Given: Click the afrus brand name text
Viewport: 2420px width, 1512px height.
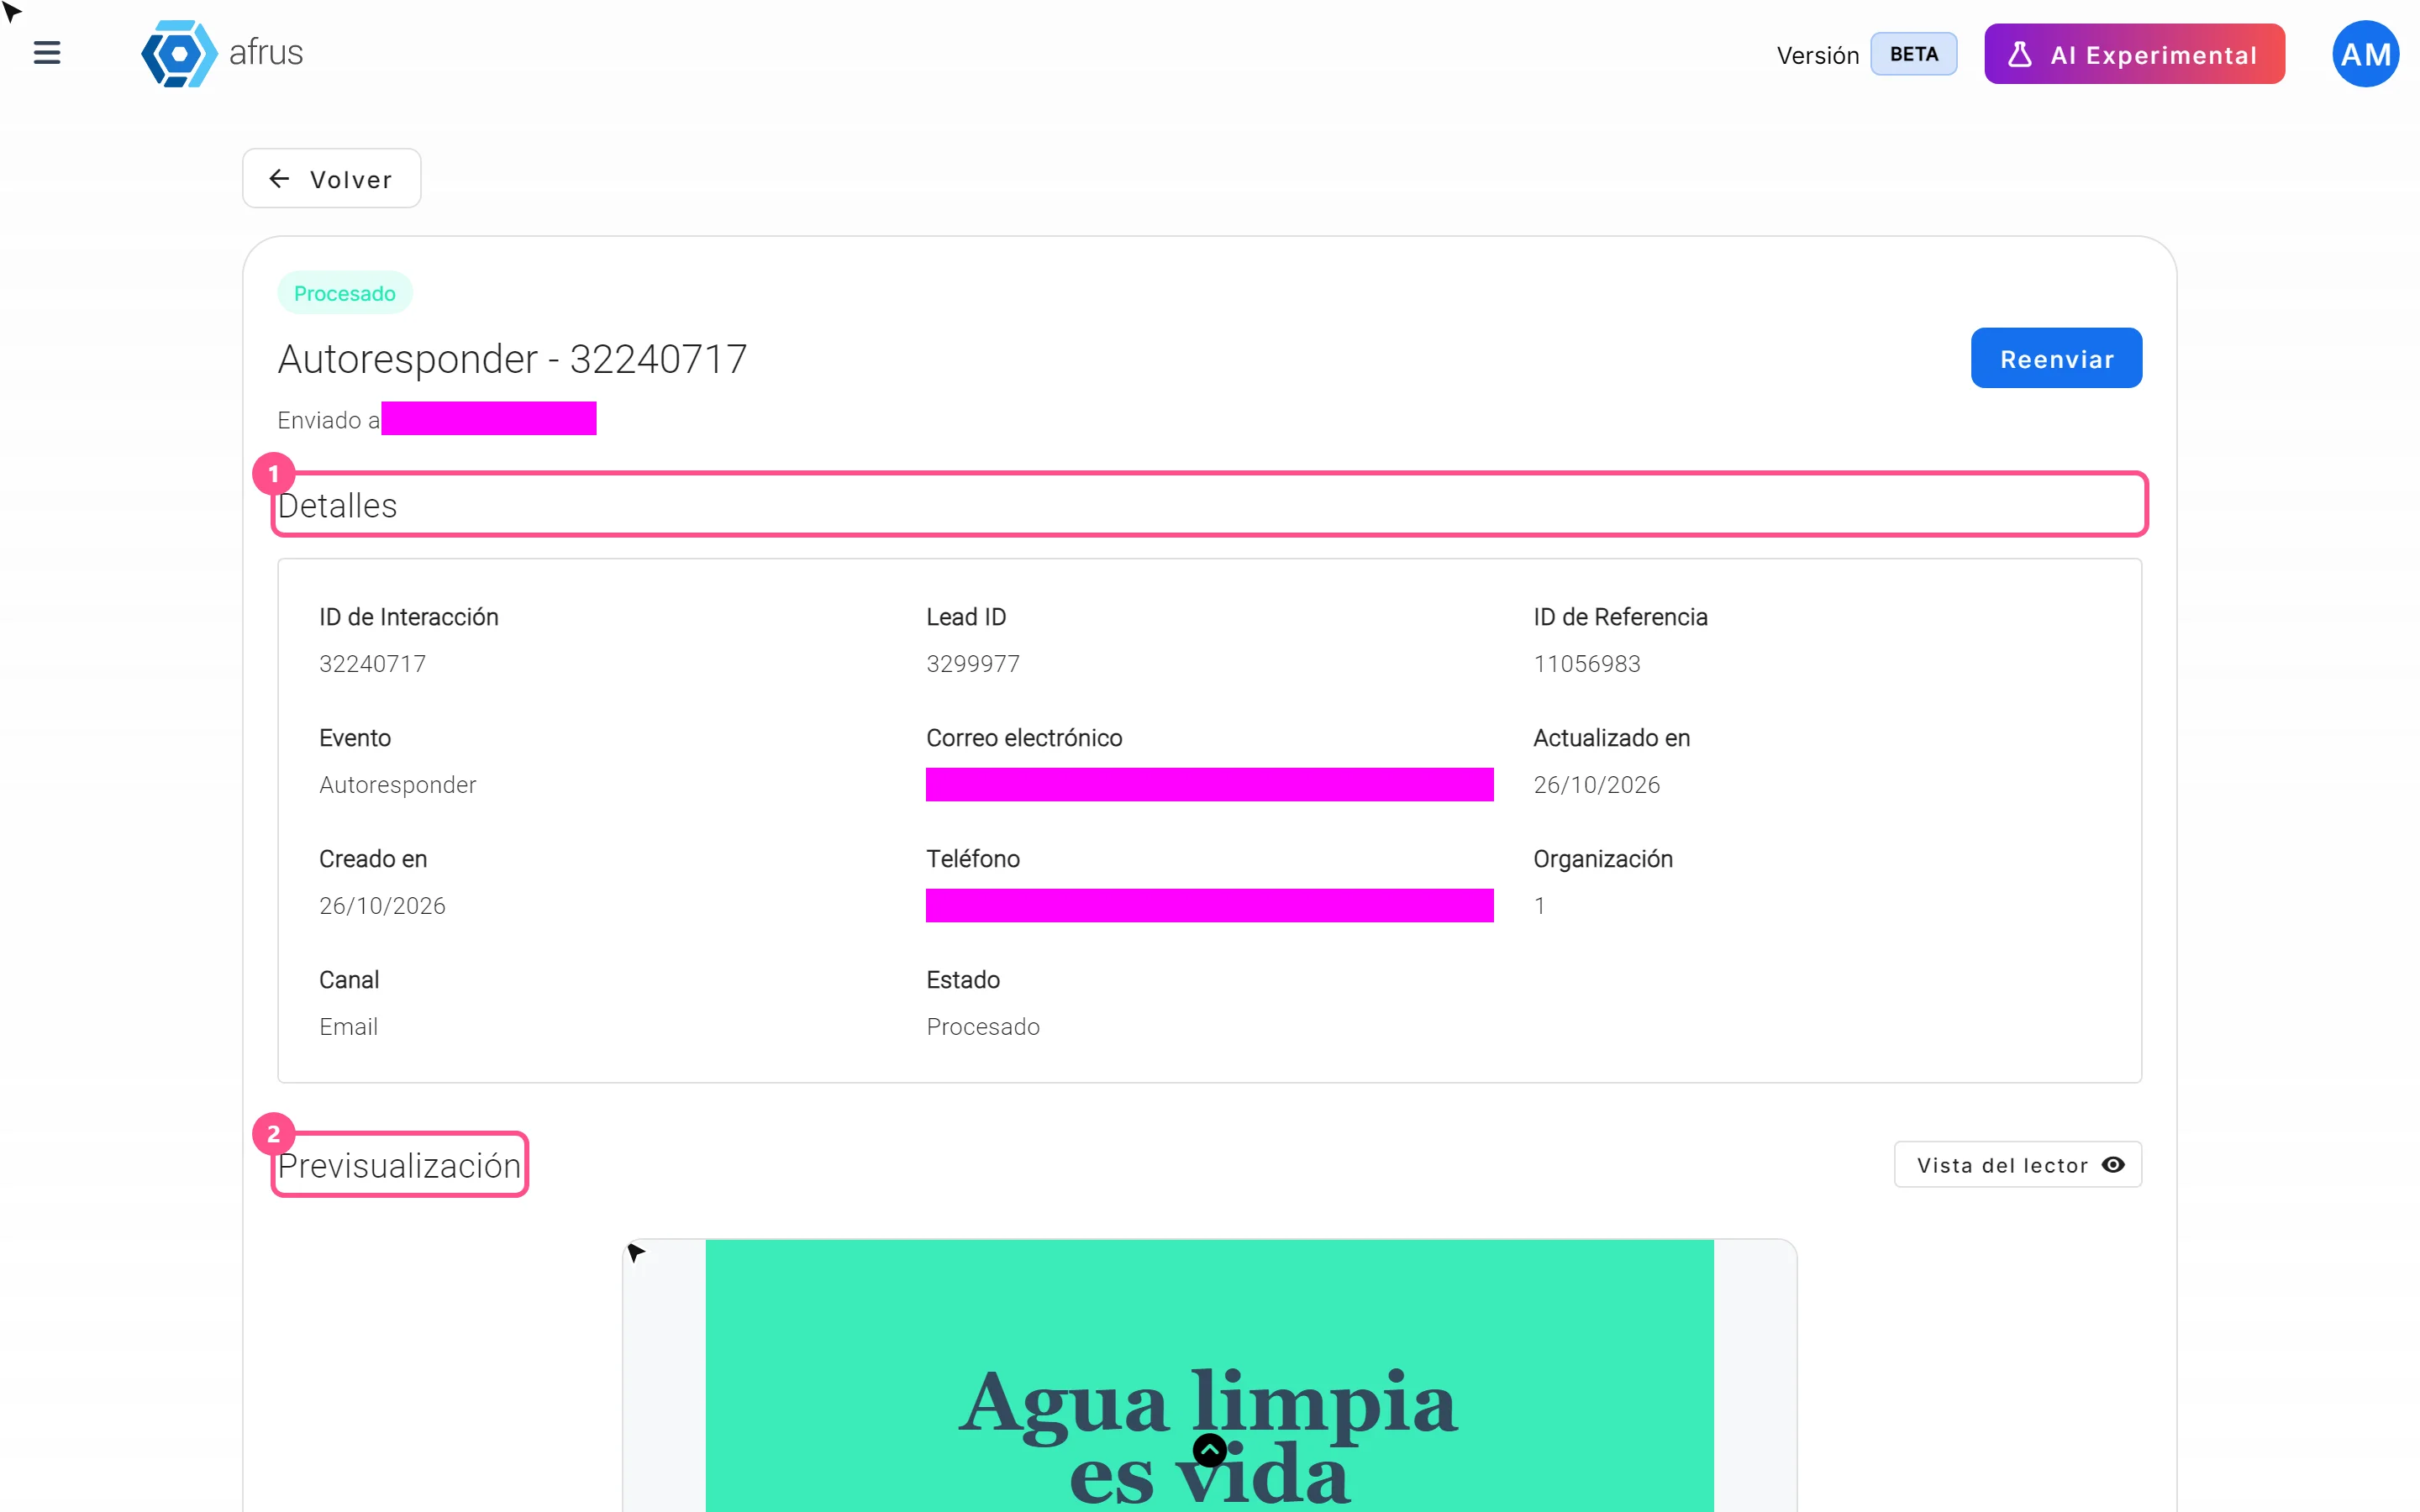Looking at the screenshot, I should 266,53.
